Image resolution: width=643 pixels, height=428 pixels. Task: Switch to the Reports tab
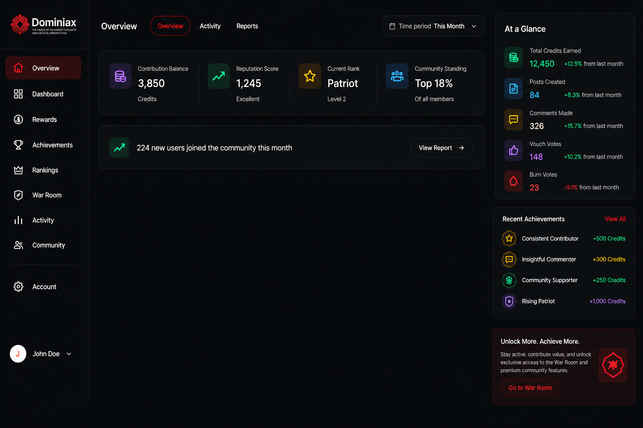pyautogui.click(x=247, y=26)
